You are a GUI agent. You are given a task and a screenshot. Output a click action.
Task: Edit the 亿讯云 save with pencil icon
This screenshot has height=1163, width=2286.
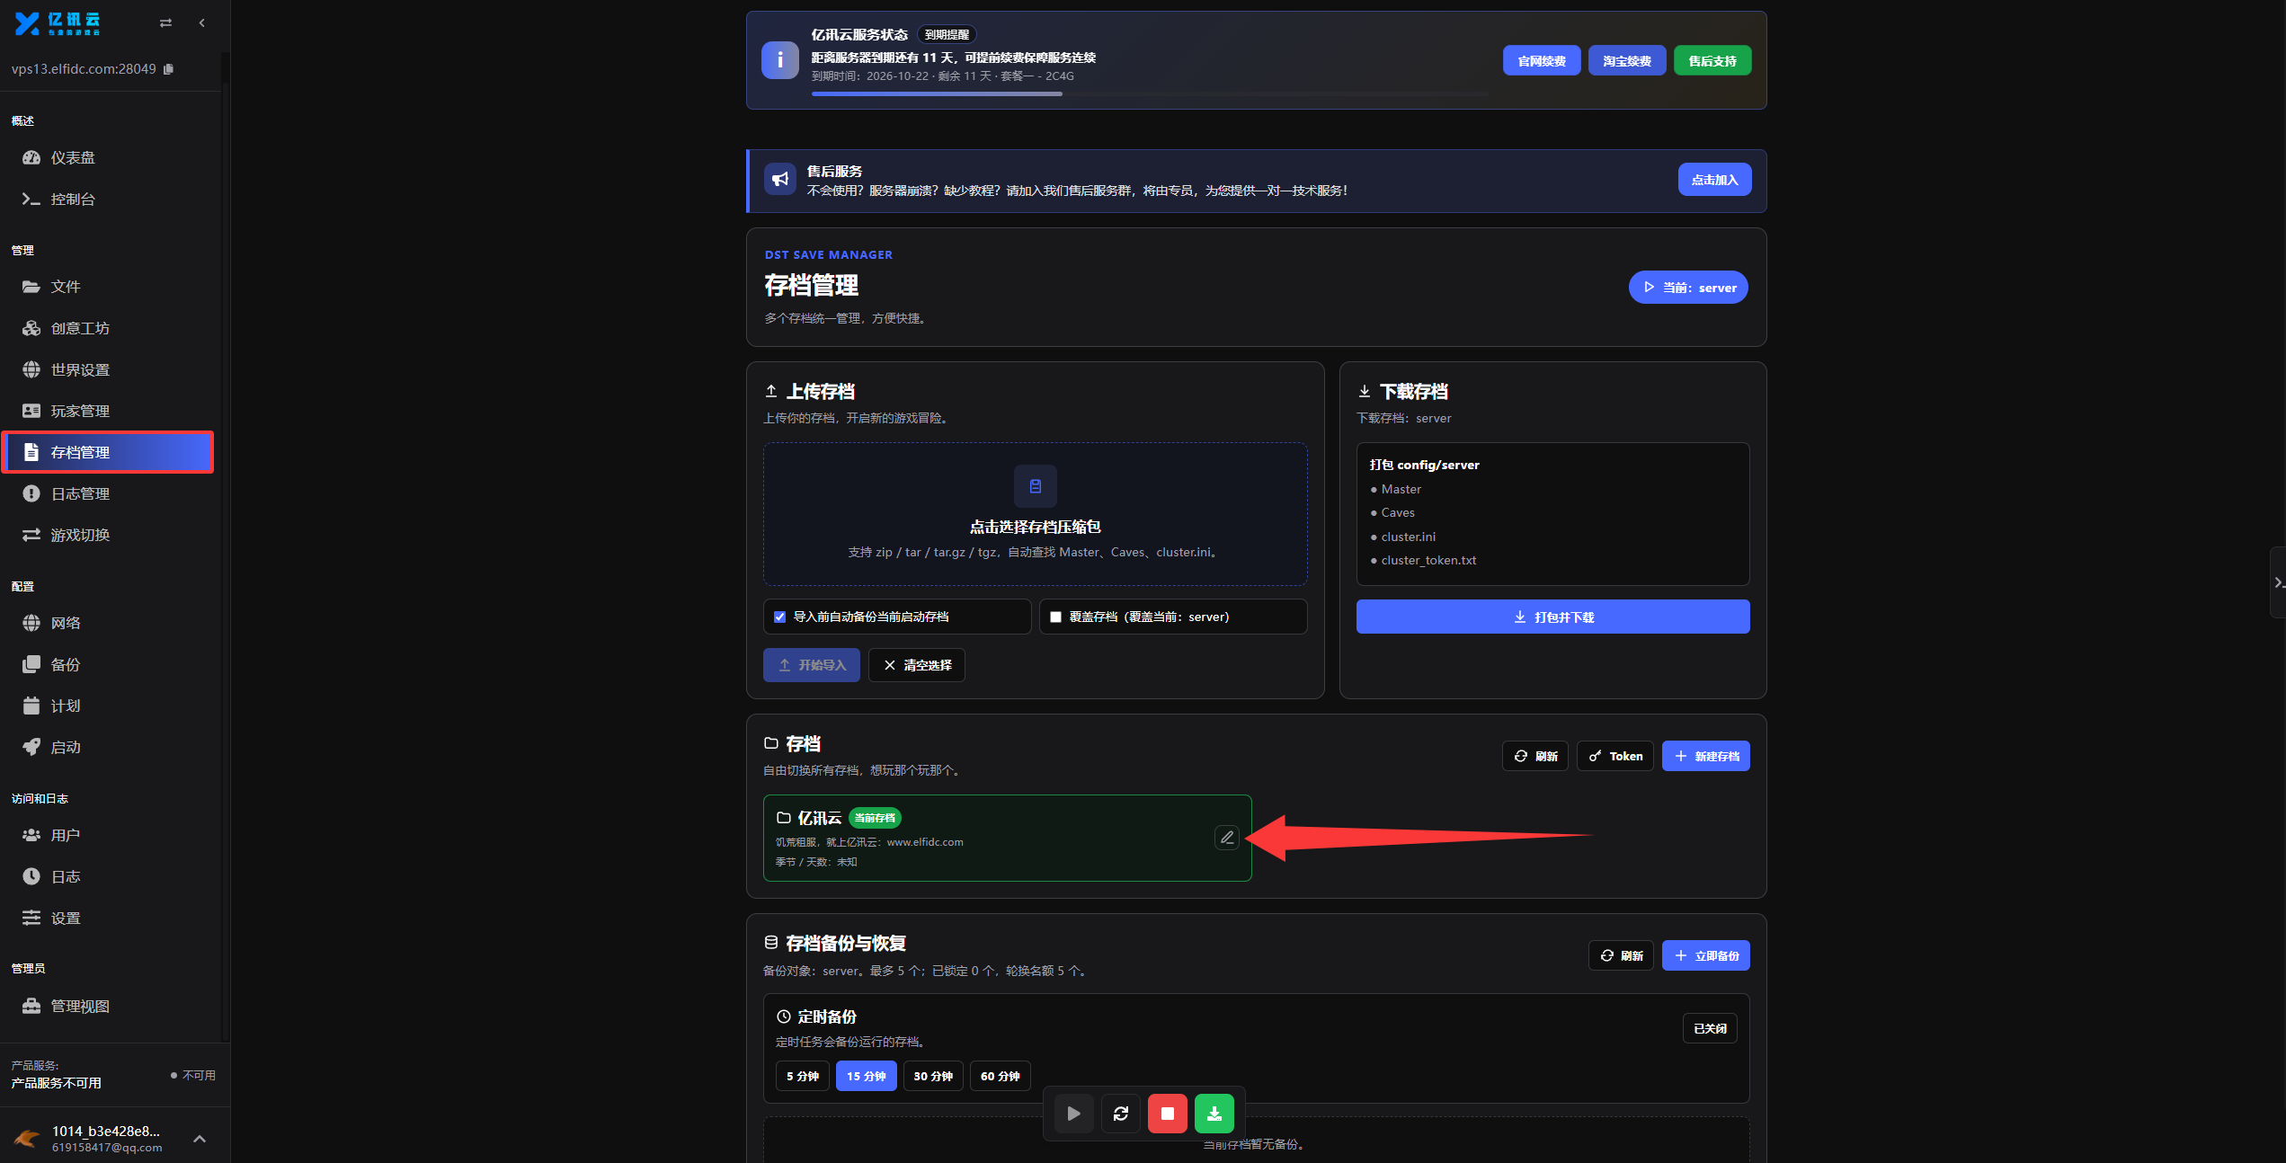tap(1227, 838)
